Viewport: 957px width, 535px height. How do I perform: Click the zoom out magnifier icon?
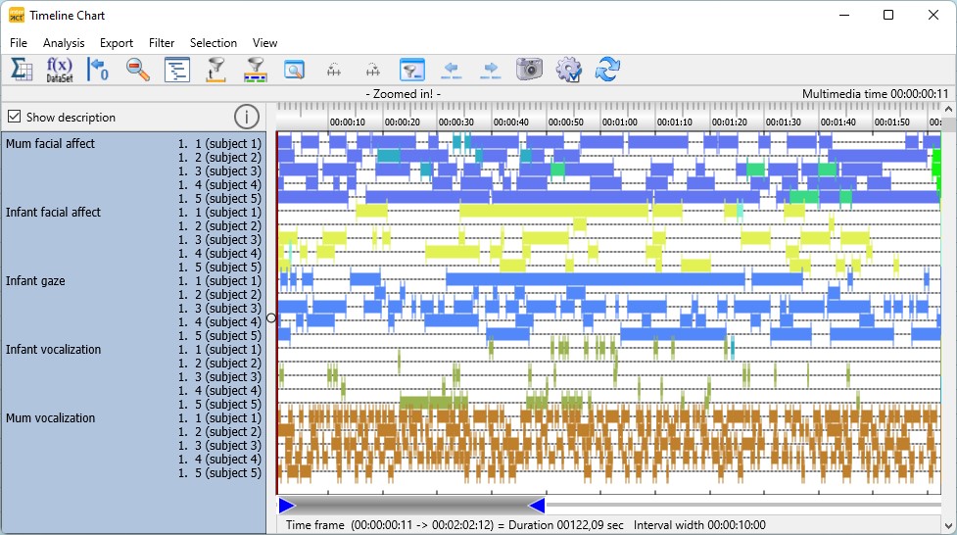pos(138,69)
